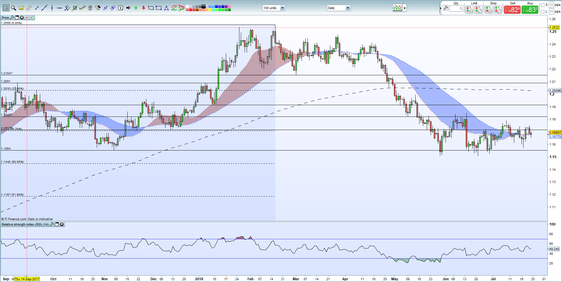Pick the pink color swatch
The height and width of the screenshot is (282, 562).
tap(229, 6)
